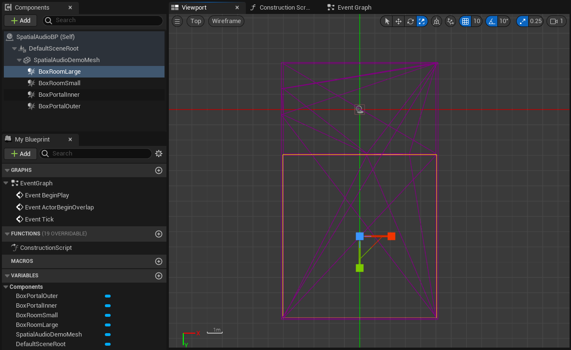Adjust the camera speed control

point(556,21)
